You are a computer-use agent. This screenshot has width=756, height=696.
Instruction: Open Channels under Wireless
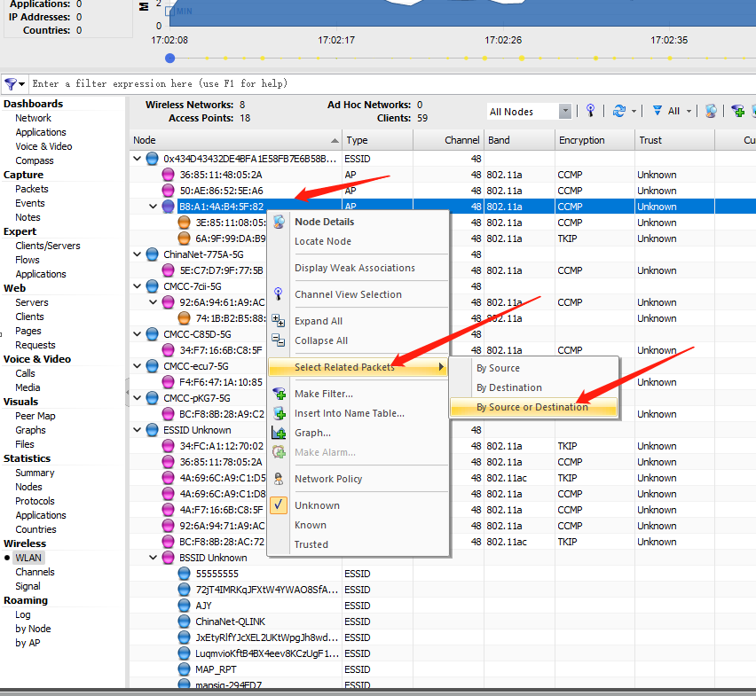[x=35, y=572]
